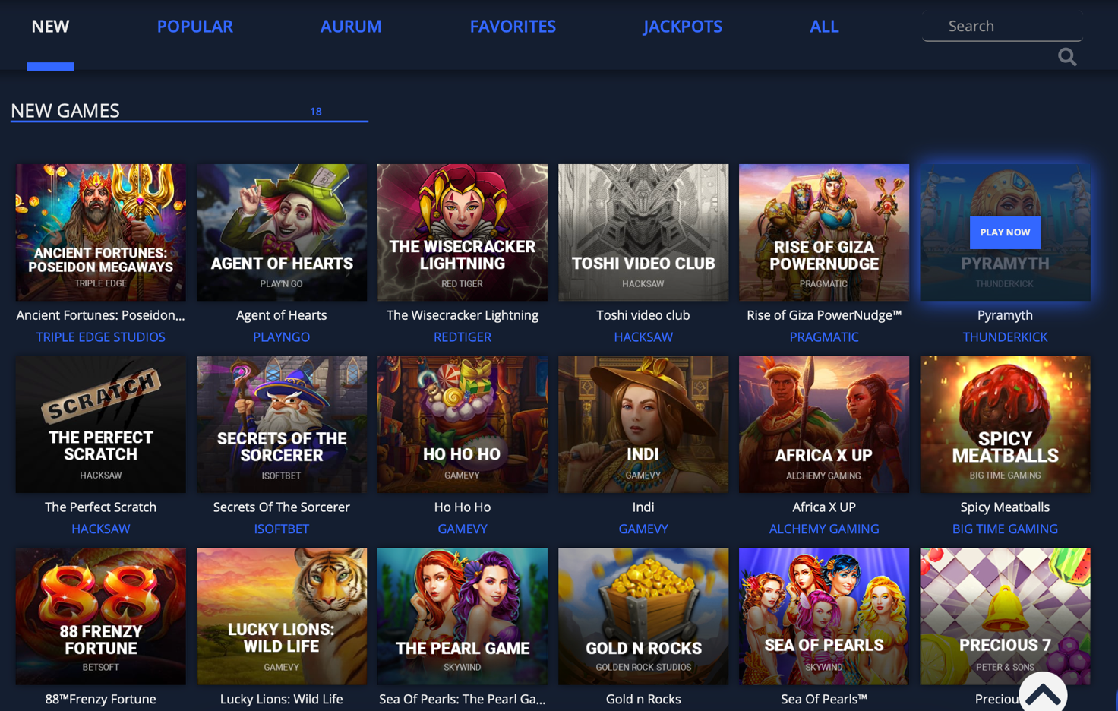Viewport: 1118px width, 711px height.
Task: Open the Popular tab
Action: 195,27
